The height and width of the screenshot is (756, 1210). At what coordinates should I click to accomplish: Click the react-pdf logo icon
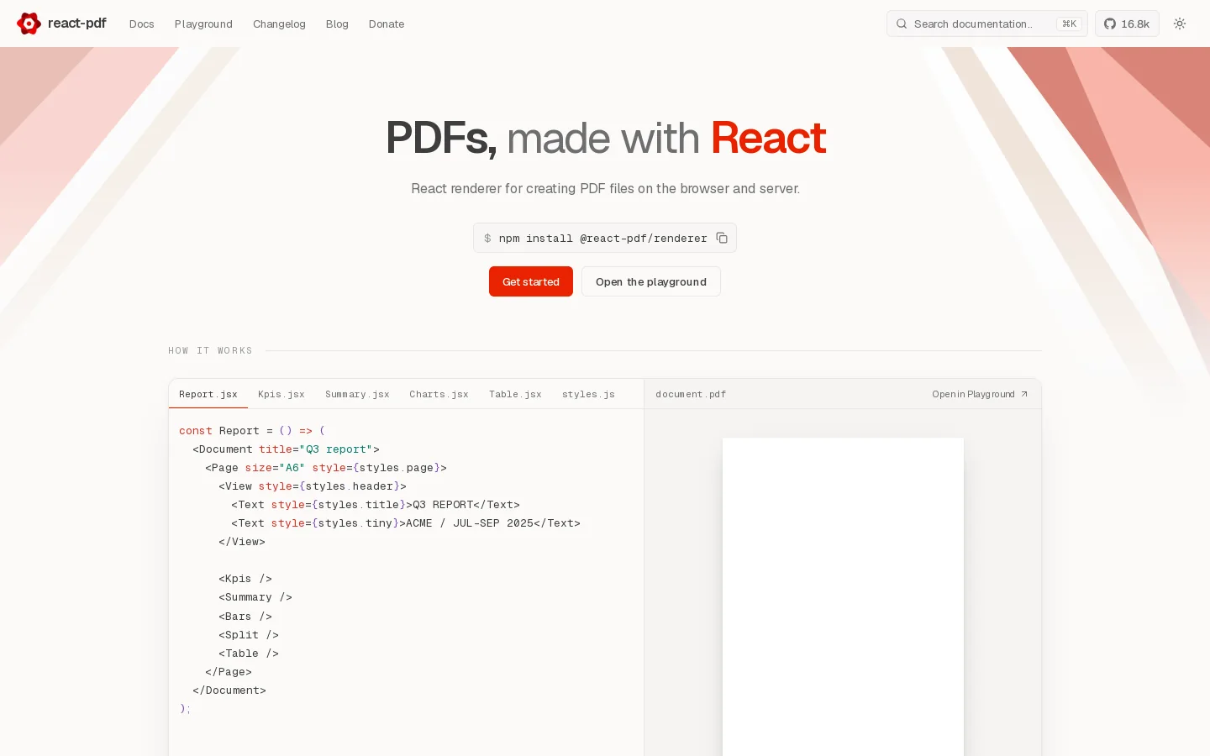click(29, 24)
